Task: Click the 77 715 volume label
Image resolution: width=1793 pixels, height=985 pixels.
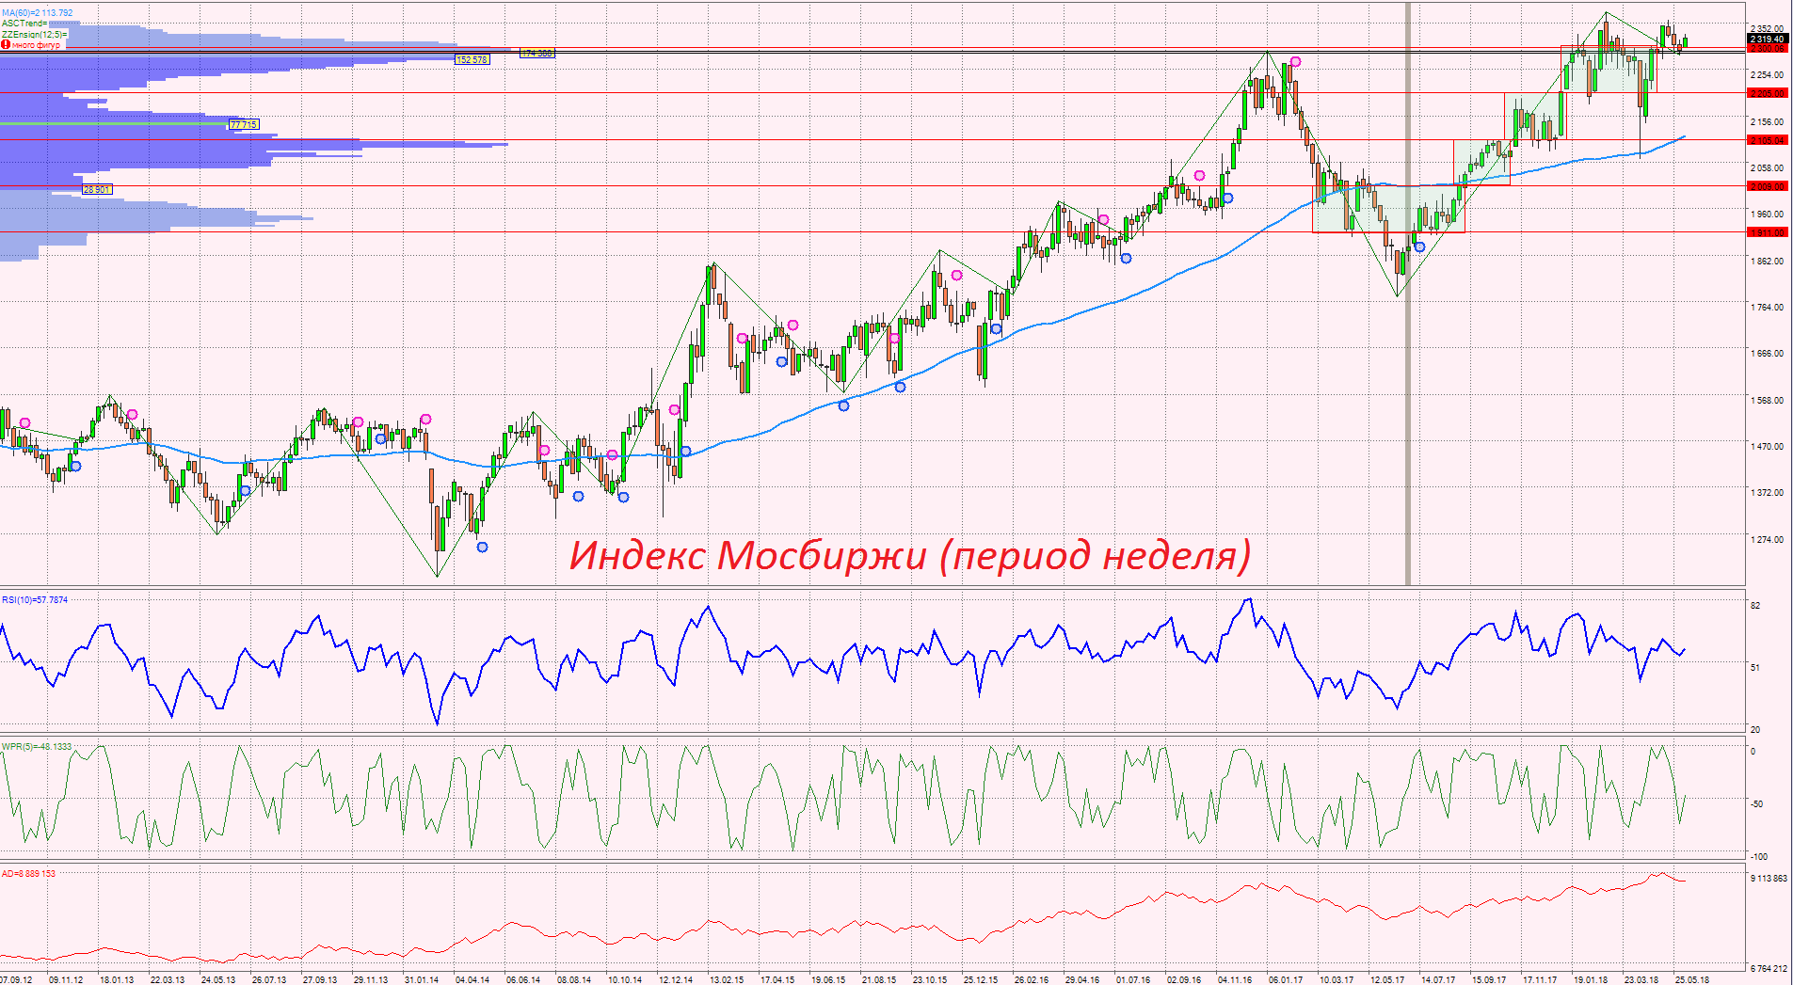Action: pyautogui.click(x=244, y=124)
